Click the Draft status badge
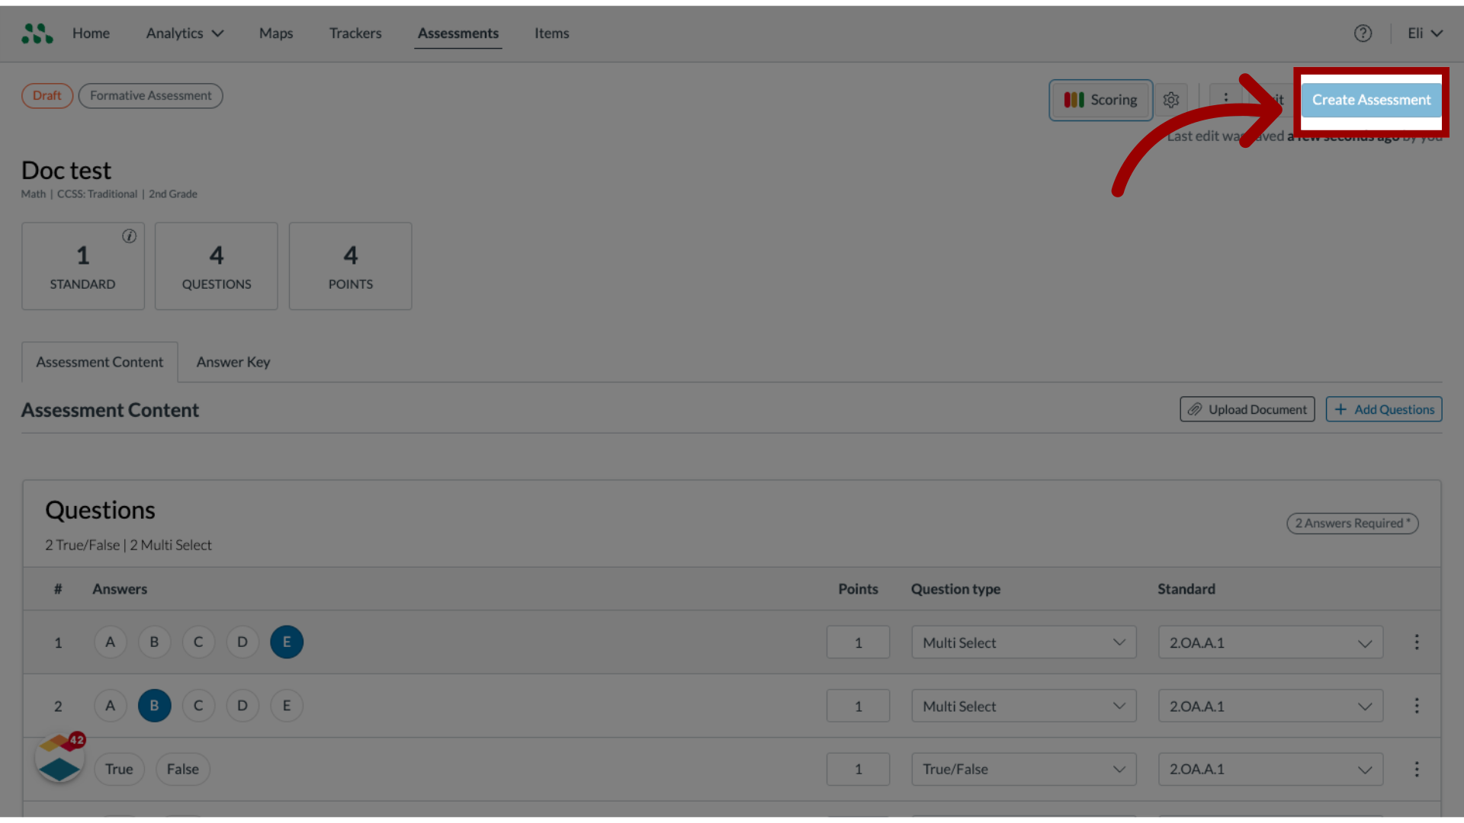1464x823 pixels. (x=47, y=96)
